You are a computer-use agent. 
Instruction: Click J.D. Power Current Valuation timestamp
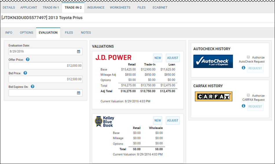125,101
